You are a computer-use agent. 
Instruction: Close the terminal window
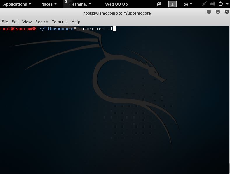tap(227, 12)
